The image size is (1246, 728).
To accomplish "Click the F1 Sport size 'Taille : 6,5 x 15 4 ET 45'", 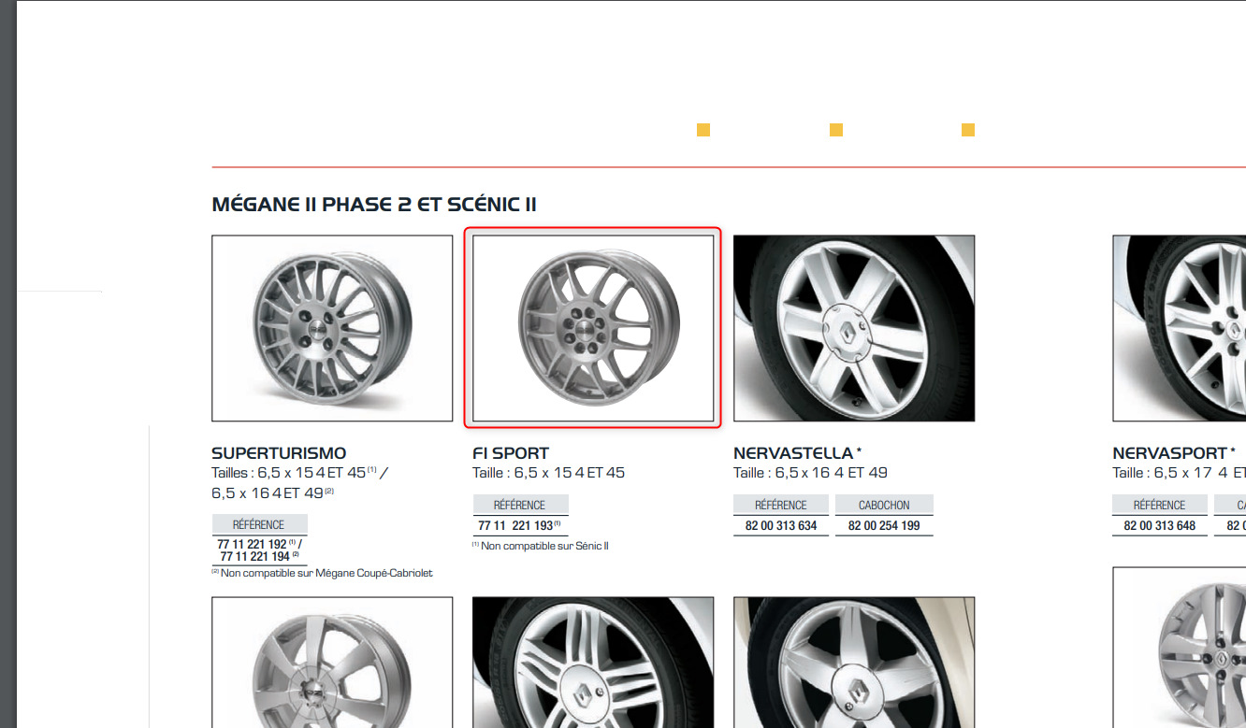I will point(549,473).
